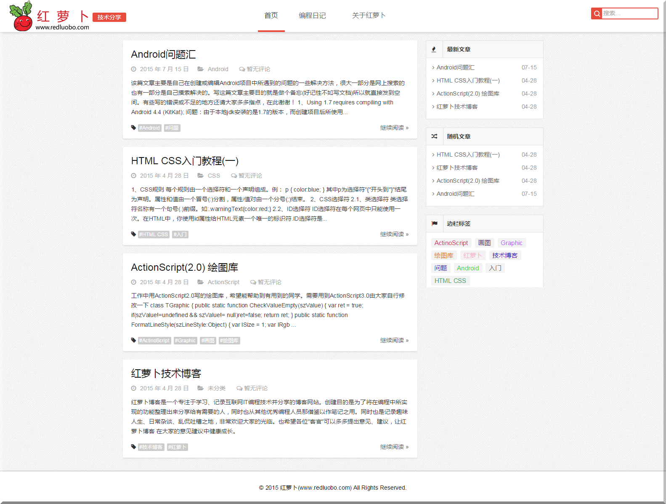This screenshot has width=666, height=504.
Task: Click the Android category link in post meta
Action: [x=218, y=69]
